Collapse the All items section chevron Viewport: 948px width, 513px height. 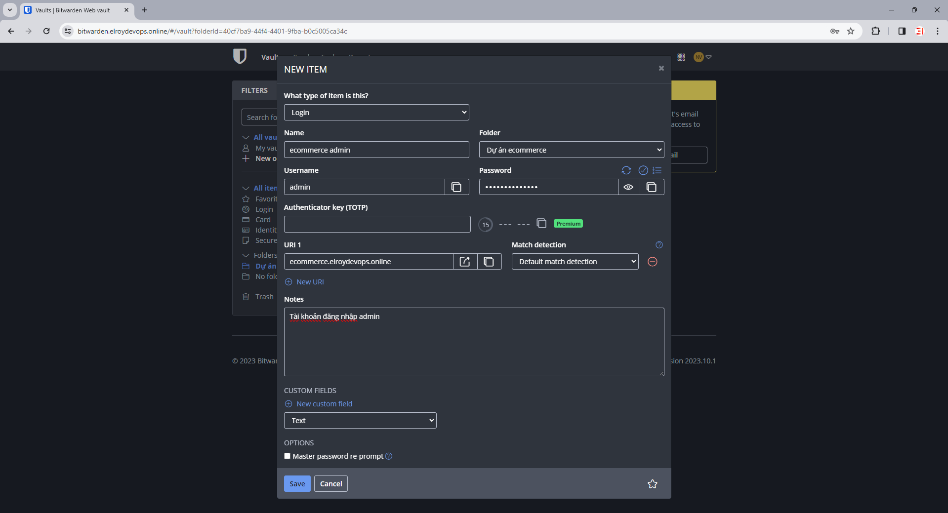point(246,188)
